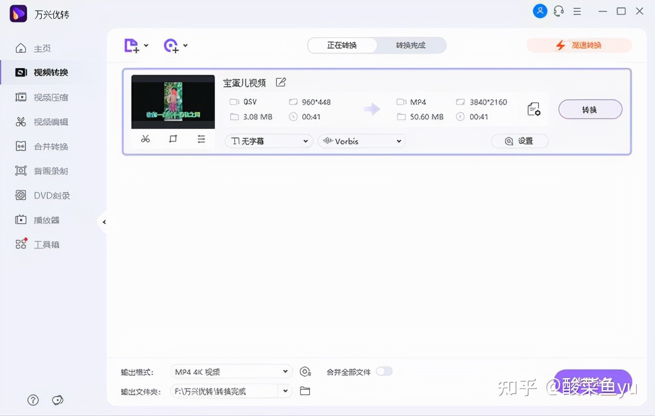Image resolution: width=655 pixels, height=416 pixels.
Task: Toggle the 合并全部文件 switch
Action: click(384, 372)
